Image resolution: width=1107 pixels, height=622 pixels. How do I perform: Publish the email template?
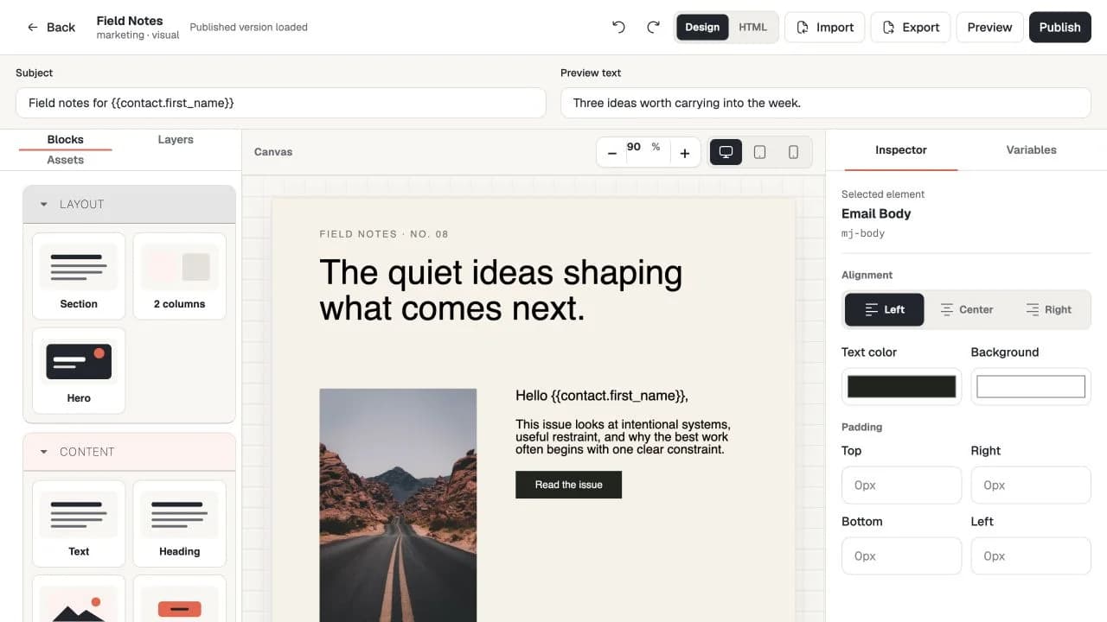pyautogui.click(x=1059, y=27)
